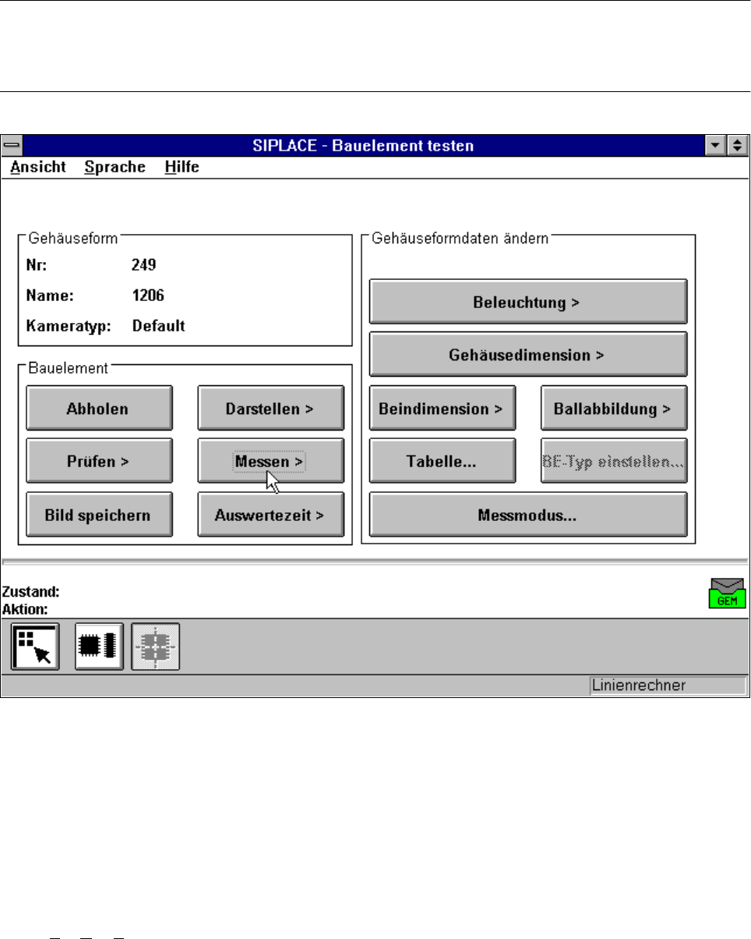Click the Abholen button
751x939 pixels.
click(99, 408)
